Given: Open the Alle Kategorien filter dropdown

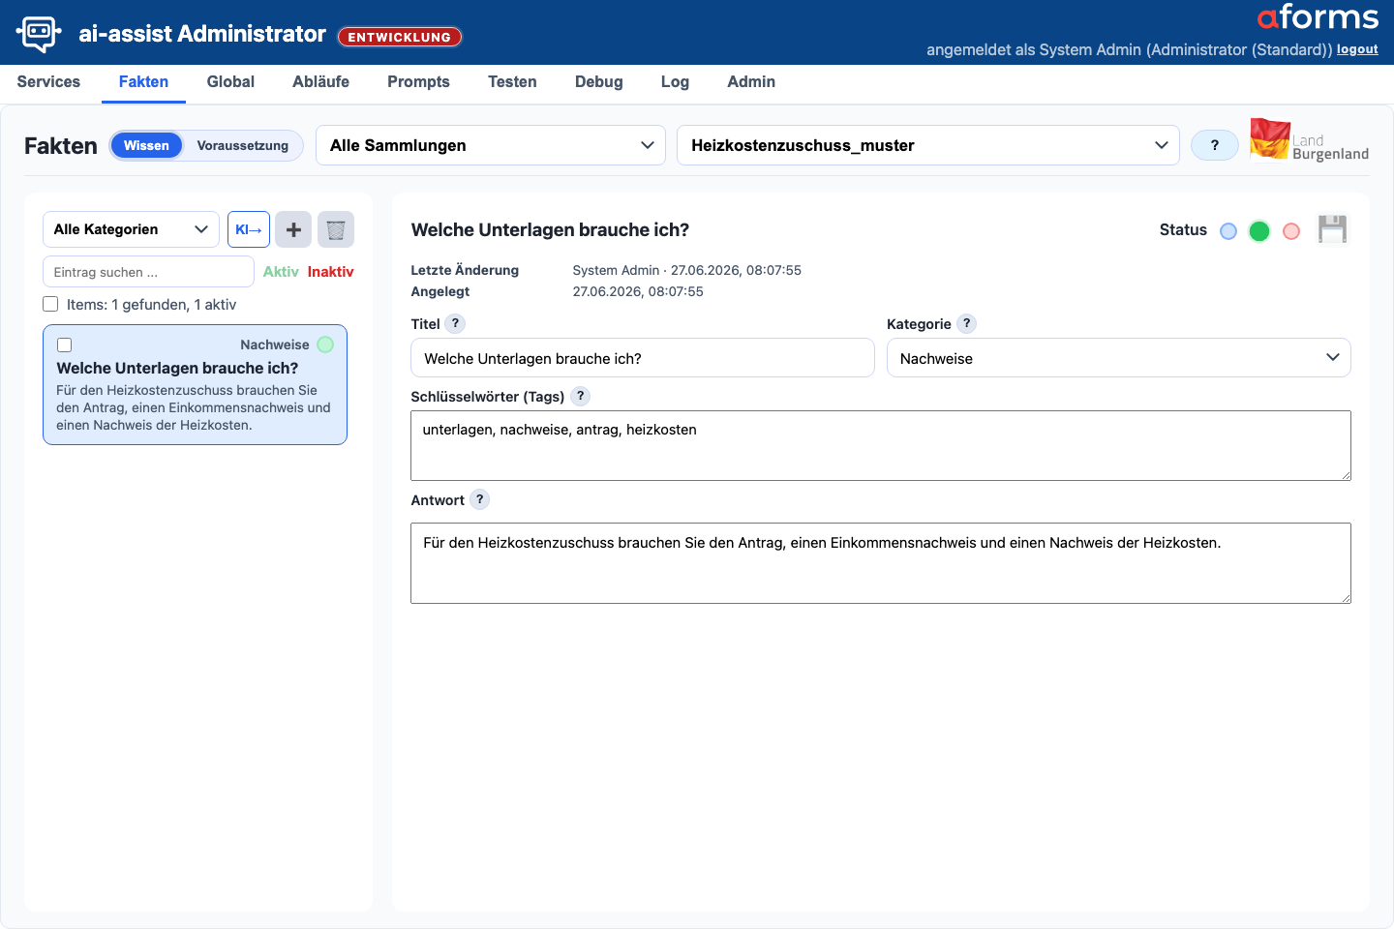Looking at the screenshot, I should tap(131, 229).
